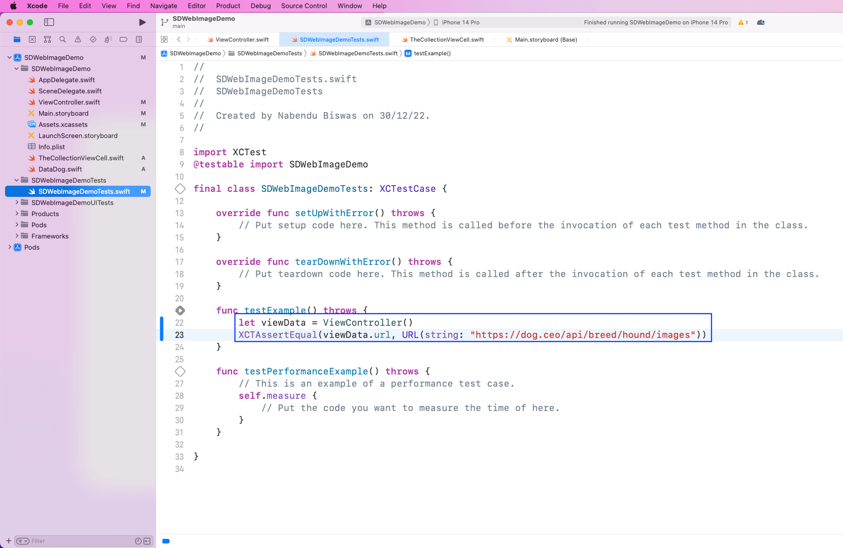
Task: Open the Report navigator icon
Action: [x=139, y=40]
